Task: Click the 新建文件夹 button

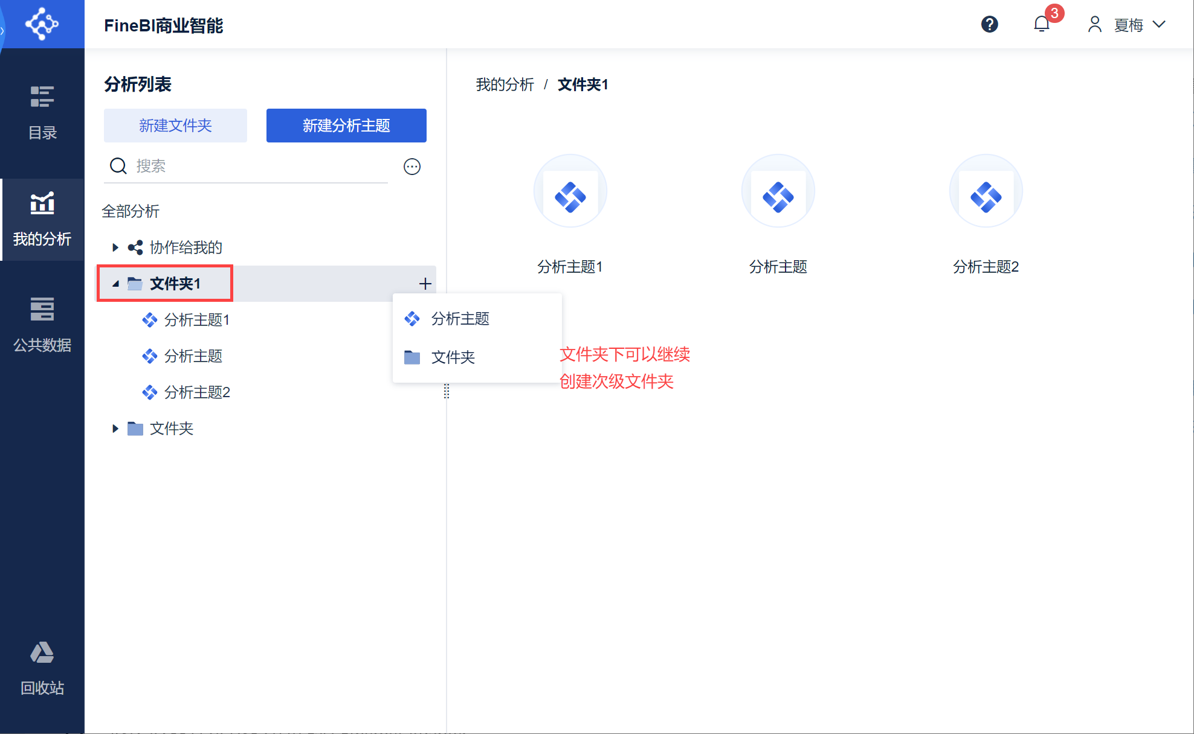Action: pyautogui.click(x=175, y=126)
